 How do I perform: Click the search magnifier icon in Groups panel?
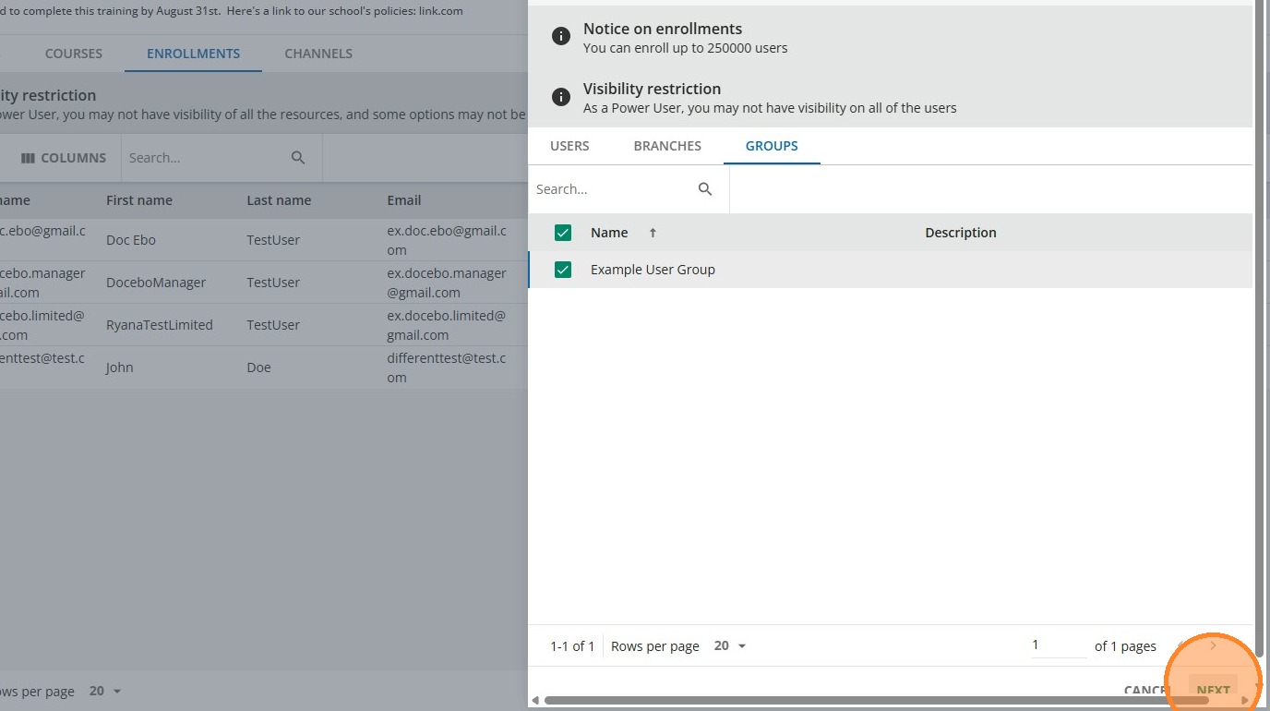705,189
